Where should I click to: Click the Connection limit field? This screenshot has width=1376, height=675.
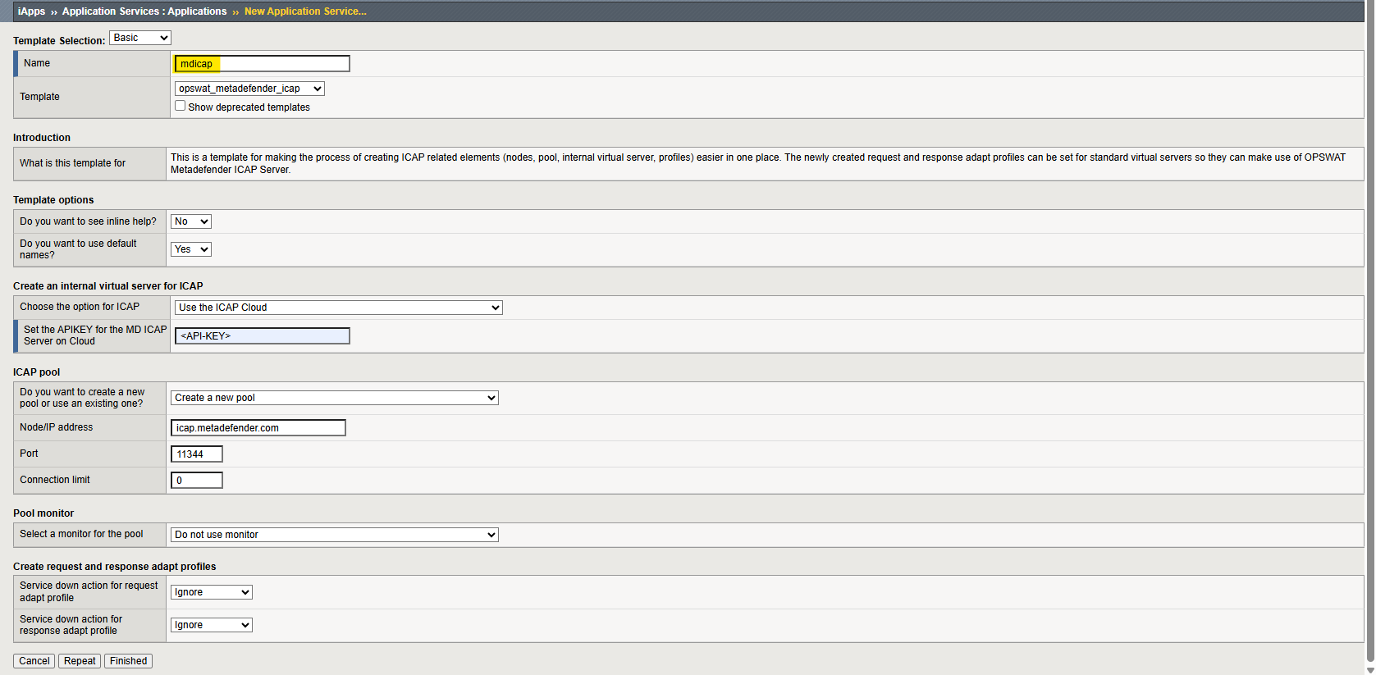[x=196, y=481]
